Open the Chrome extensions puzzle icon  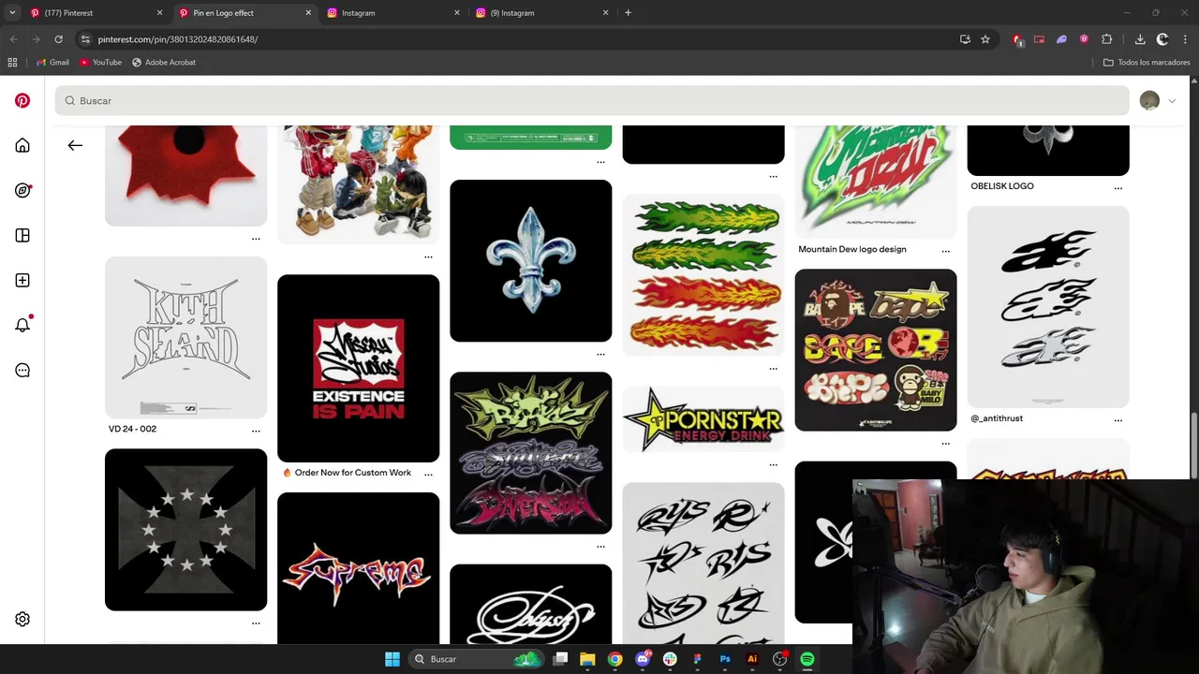pos(1107,39)
